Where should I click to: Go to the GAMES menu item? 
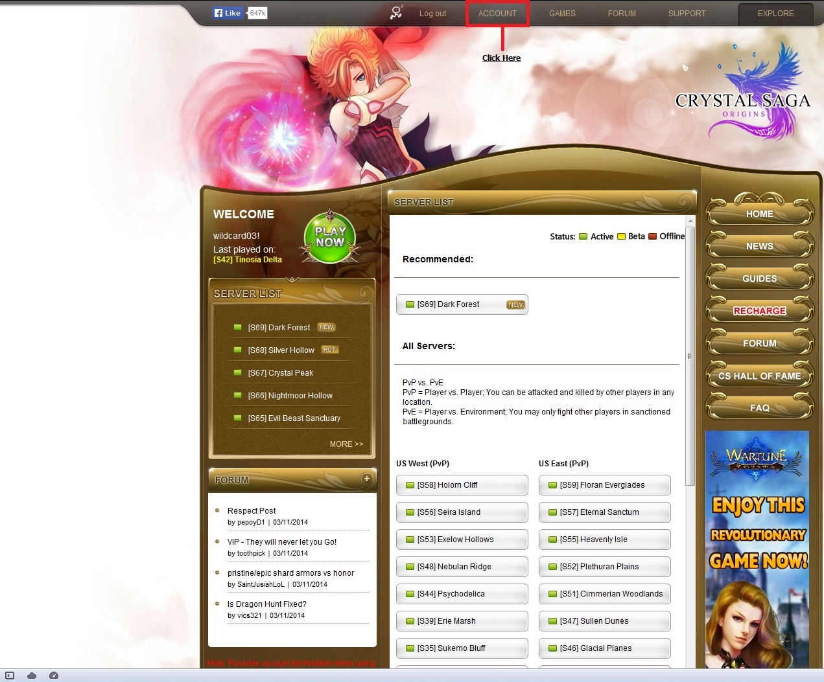click(x=562, y=14)
